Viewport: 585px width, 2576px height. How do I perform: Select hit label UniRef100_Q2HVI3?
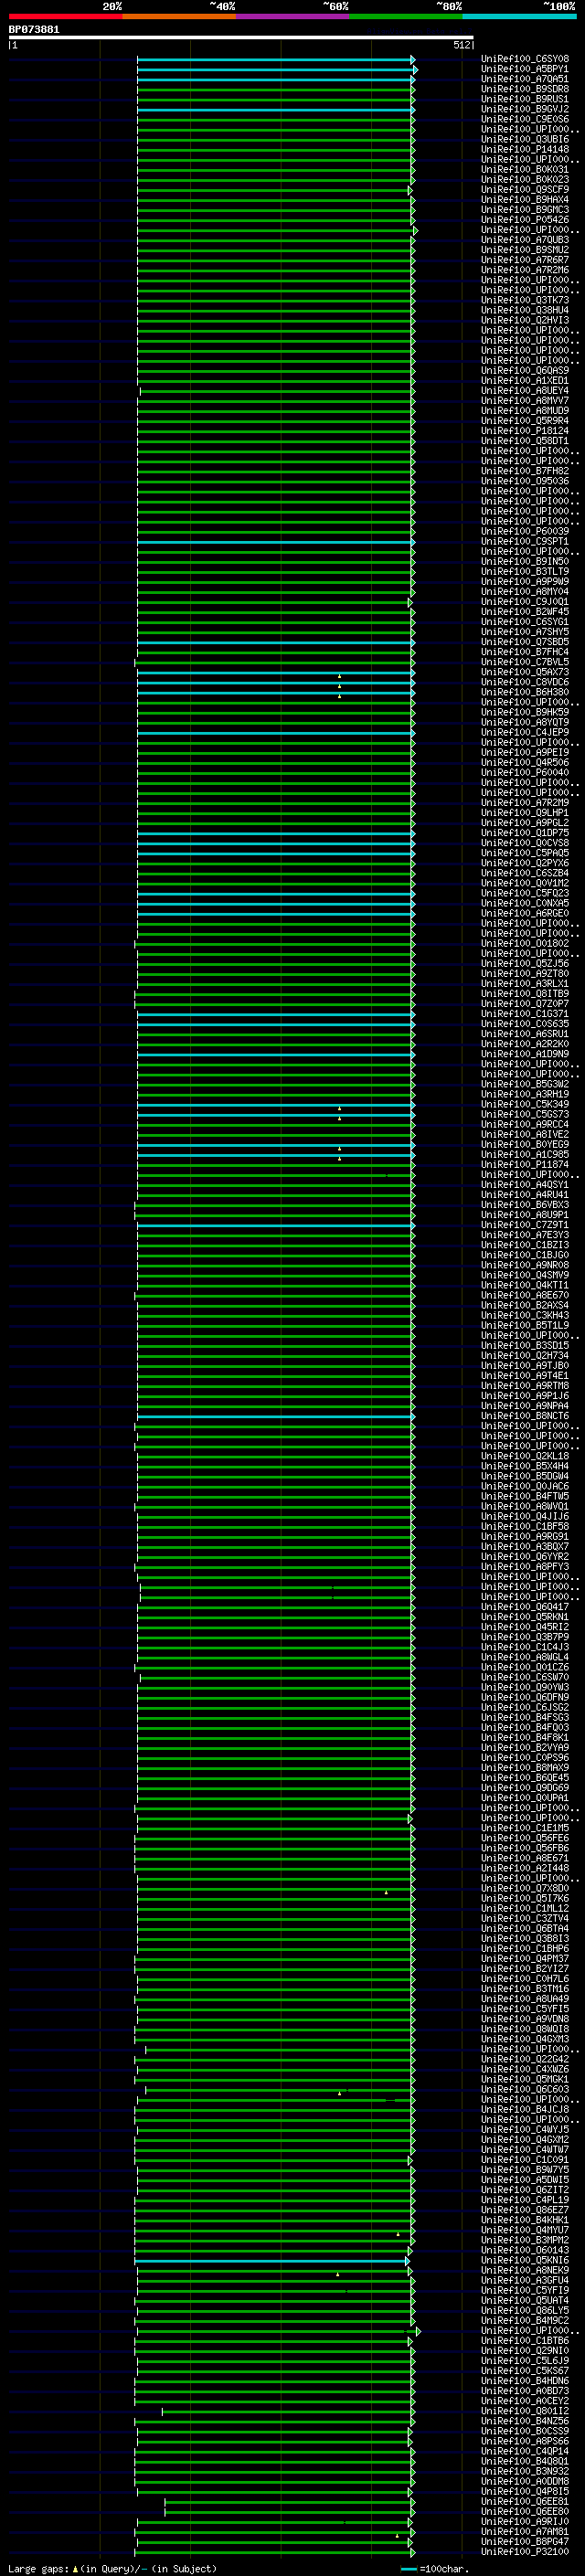coord(525,320)
